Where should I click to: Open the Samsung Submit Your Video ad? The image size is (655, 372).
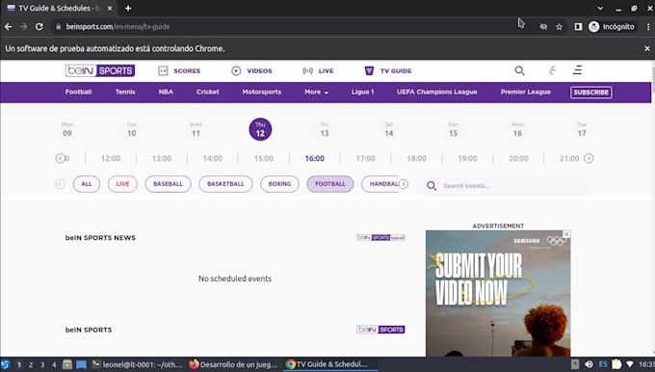(x=498, y=293)
